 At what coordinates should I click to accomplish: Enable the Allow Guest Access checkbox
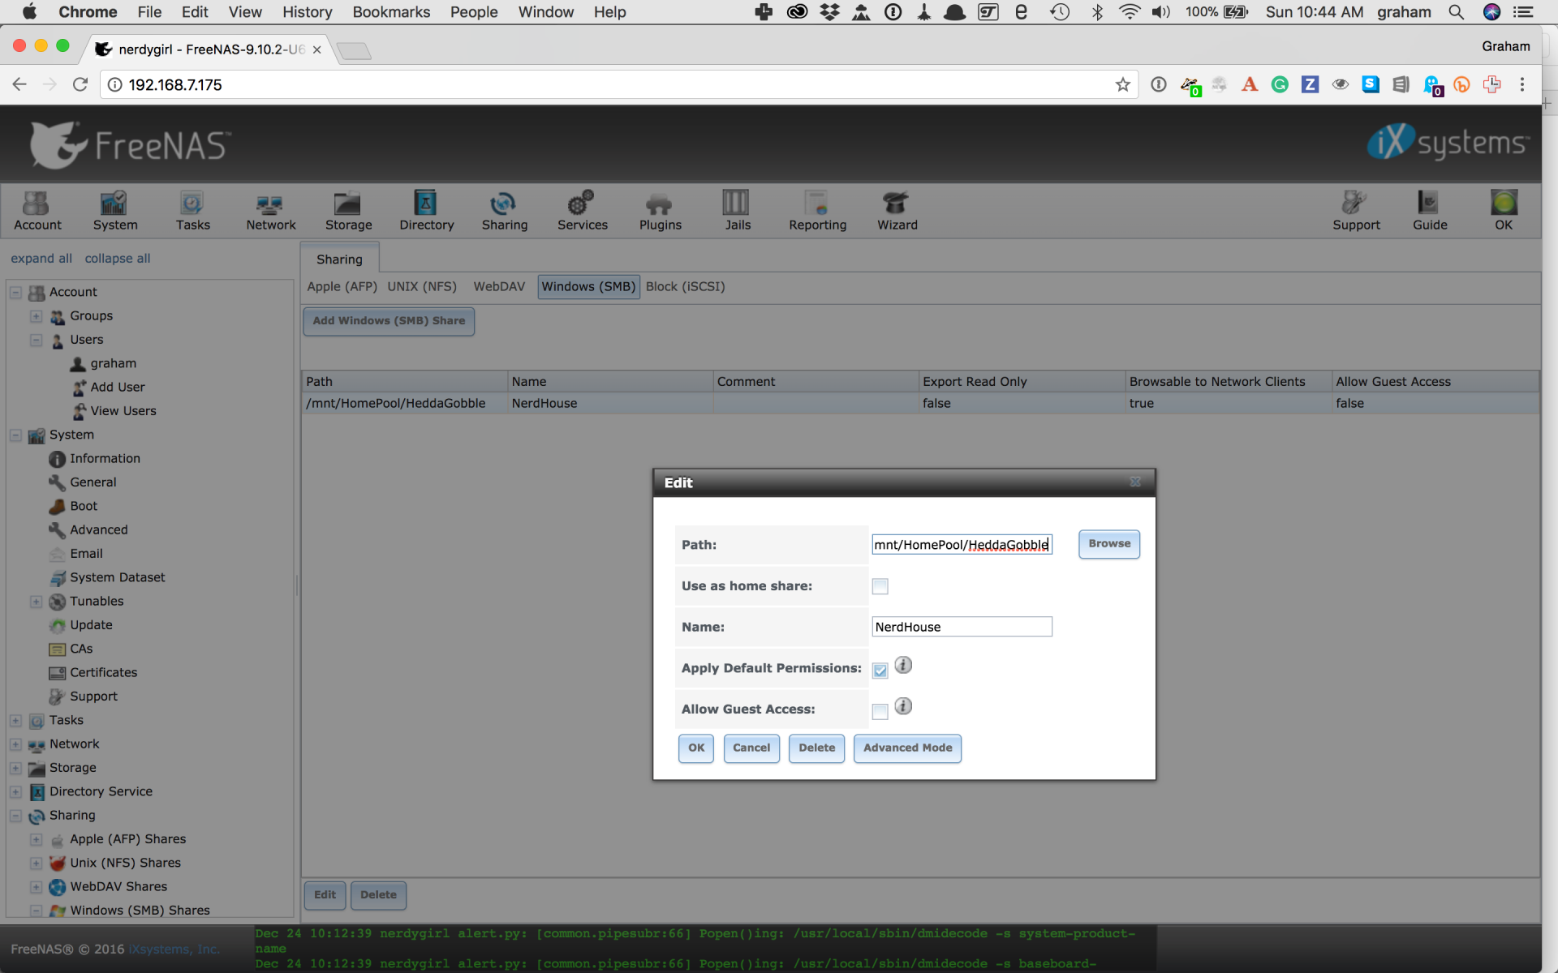880,712
